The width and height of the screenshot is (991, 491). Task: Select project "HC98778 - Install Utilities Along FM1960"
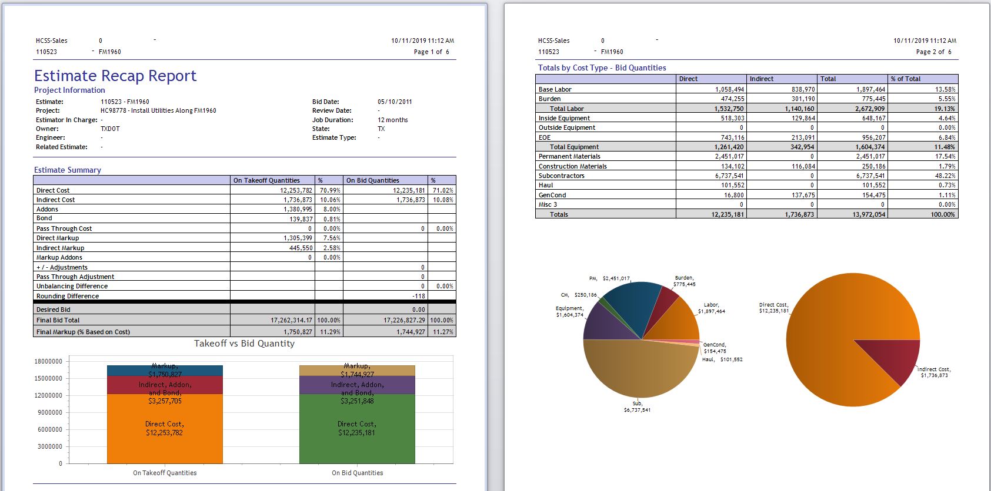(158, 110)
